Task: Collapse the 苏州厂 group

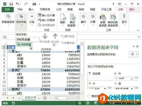Action: [x=9, y=70]
